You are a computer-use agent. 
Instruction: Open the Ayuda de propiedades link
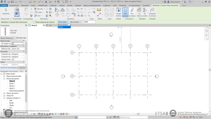pyautogui.click(x=9, y=67)
